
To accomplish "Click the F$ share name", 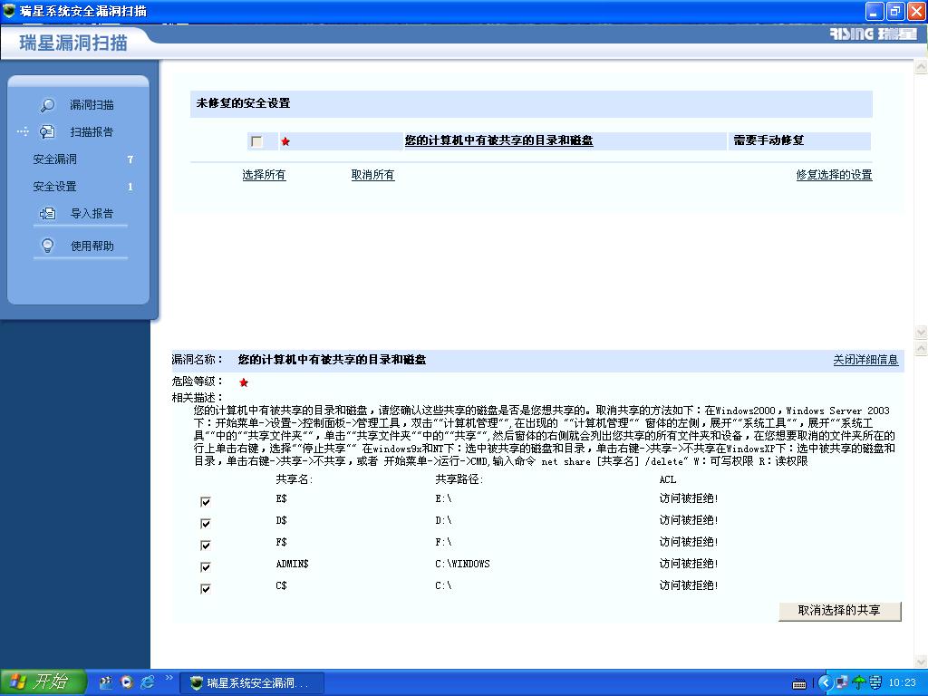I will [x=281, y=542].
